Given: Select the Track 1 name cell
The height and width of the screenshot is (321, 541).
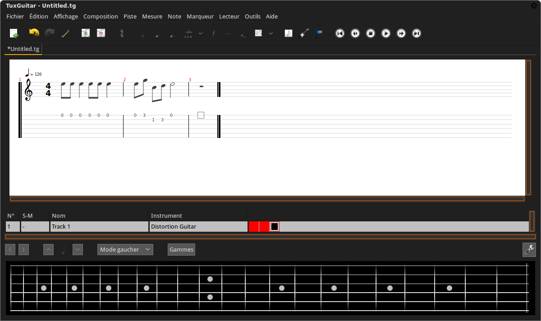Looking at the screenshot, I should (99, 226).
